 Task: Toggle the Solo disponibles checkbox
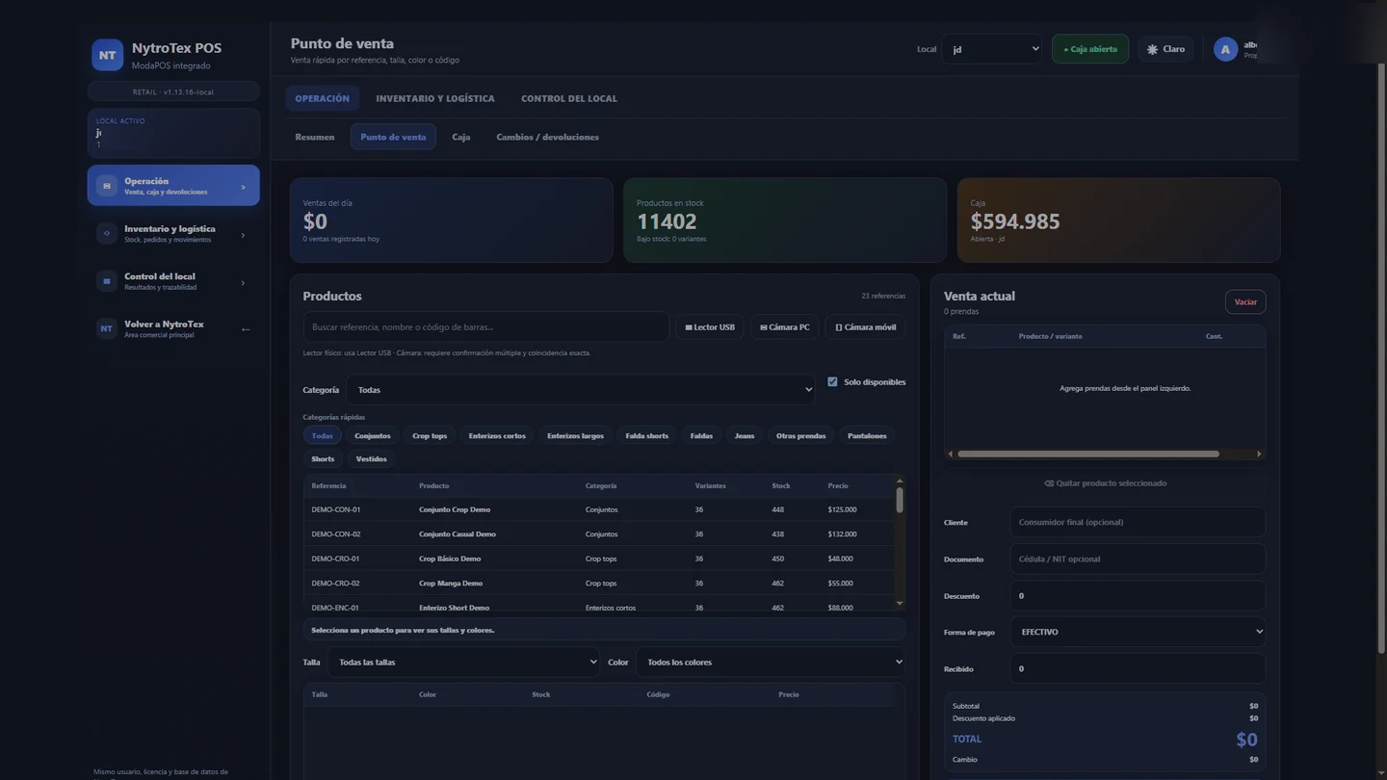click(x=832, y=382)
